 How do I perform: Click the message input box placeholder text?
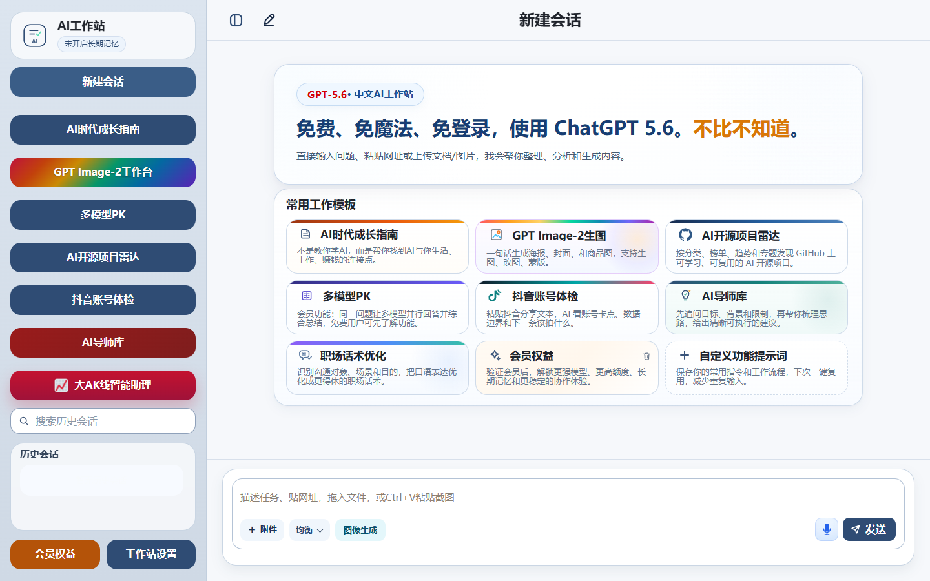click(347, 497)
